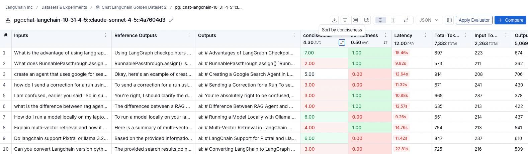
Task: Open row 7 about running model locally
Action: click(61, 117)
